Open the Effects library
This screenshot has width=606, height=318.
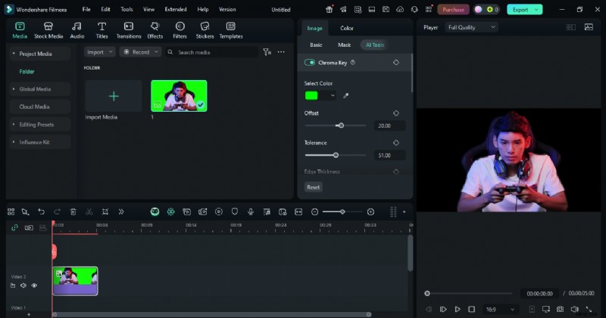[155, 30]
